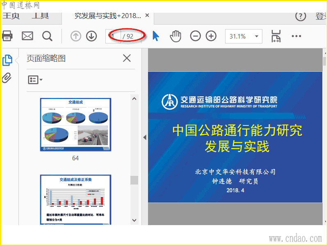Open the 31.1% zoom level dropdown
The height and width of the screenshot is (246, 328).
(x=244, y=36)
